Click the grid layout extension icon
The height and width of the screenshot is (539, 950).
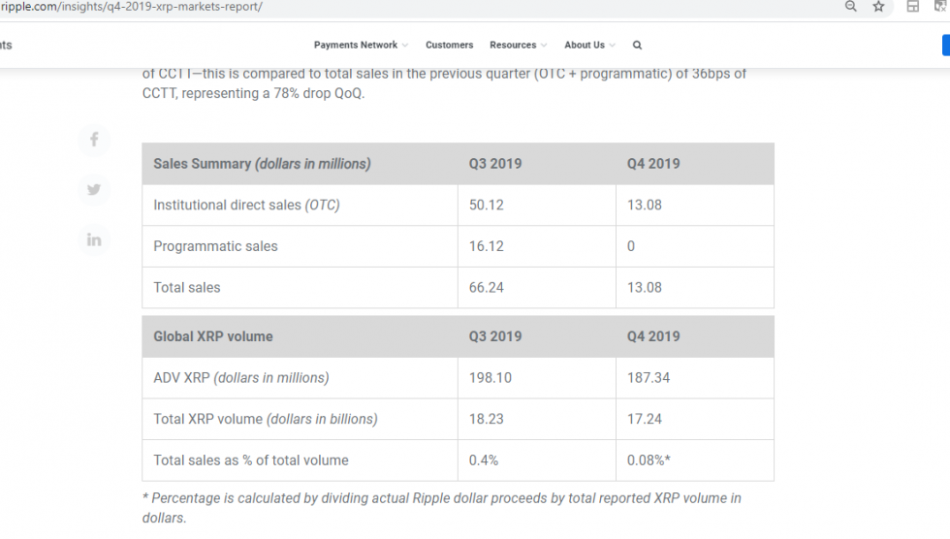click(912, 7)
